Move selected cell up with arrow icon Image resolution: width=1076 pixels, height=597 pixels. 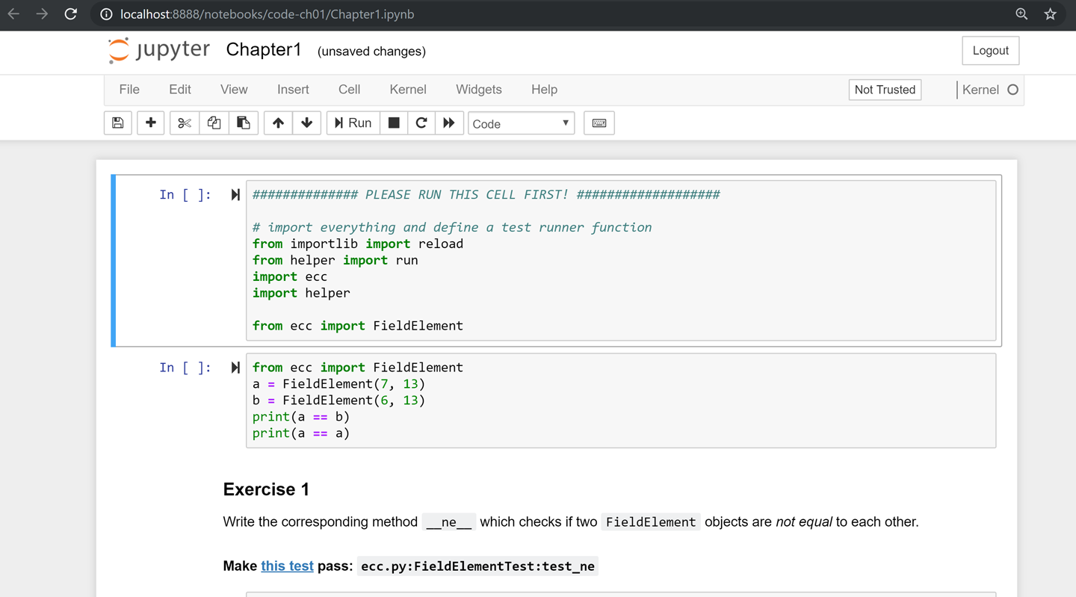click(x=278, y=123)
